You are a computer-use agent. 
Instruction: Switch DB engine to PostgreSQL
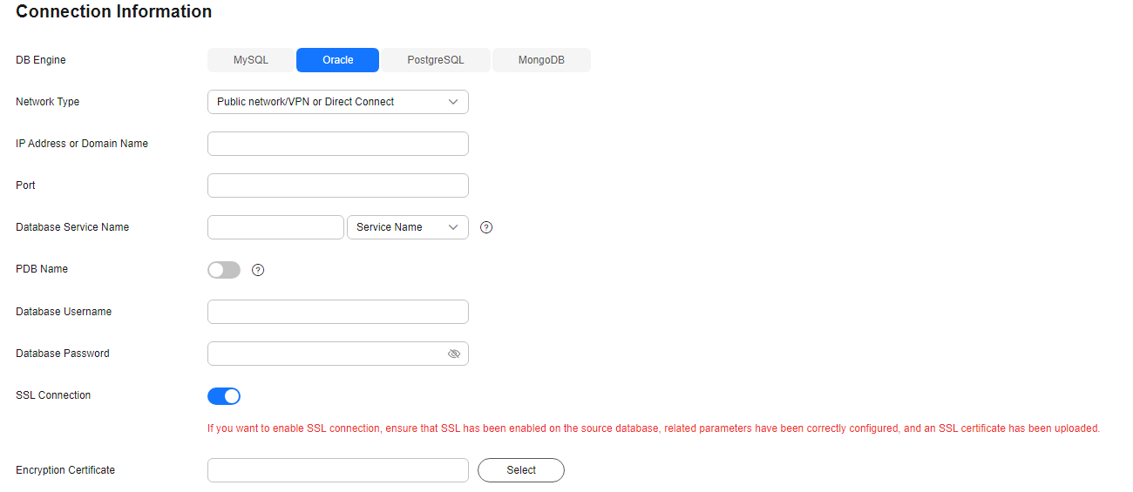(436, 60)
